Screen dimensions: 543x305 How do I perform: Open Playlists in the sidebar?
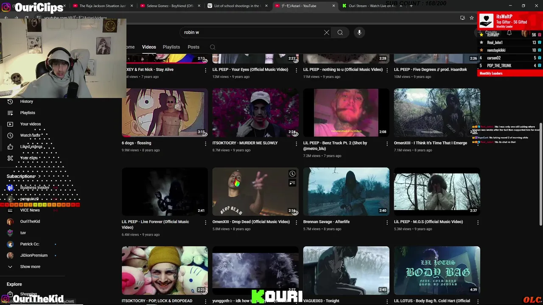(28, 113)
